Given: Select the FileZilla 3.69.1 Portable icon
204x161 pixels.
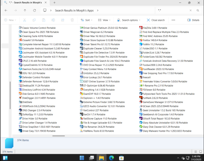Looking at the screenshot, I should [x=141, y=28].
